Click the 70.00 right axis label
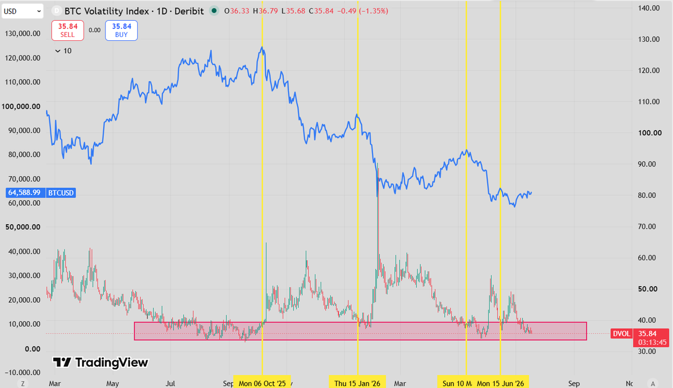Image resolution: width=673 pixels, height=388 pixels. coord(648,227)
